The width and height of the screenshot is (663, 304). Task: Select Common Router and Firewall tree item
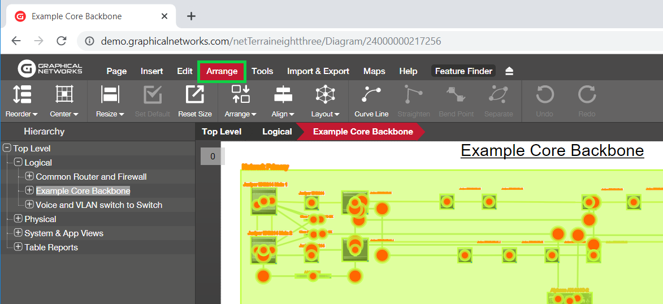91,177
